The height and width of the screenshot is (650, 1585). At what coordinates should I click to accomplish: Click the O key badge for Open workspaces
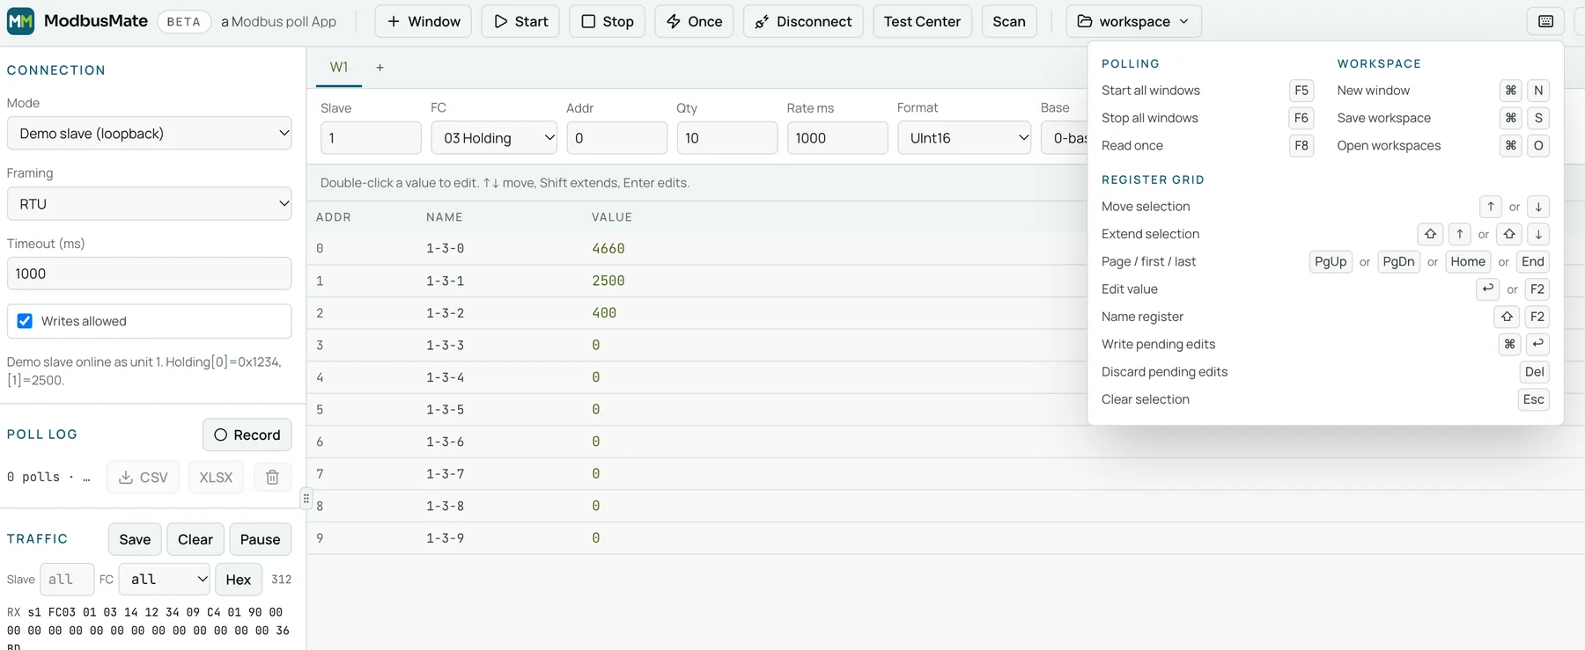pos(1538,145)
